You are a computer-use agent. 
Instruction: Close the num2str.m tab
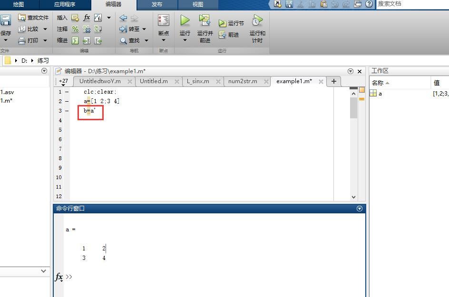266,82
